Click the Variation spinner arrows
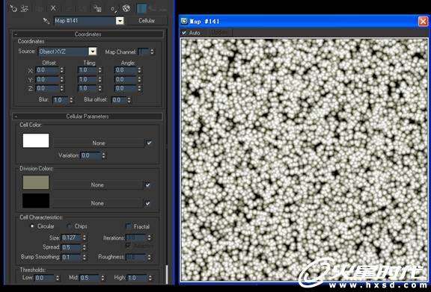 click(103, 155)
